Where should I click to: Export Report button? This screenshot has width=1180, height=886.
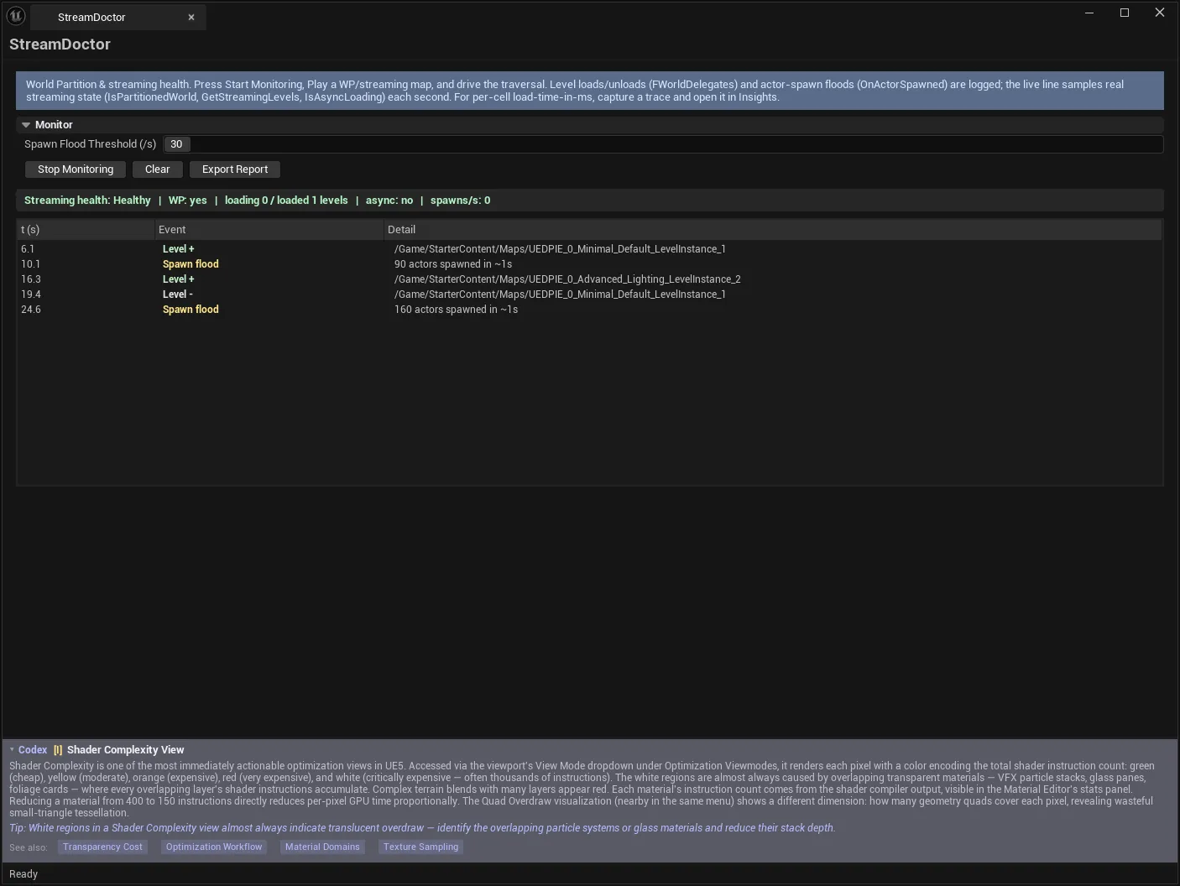(235, 169)
